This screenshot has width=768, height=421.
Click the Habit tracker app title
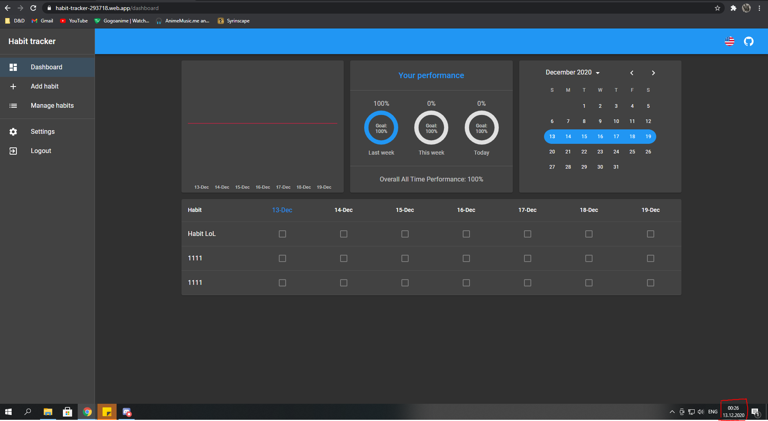click(31, 41)
